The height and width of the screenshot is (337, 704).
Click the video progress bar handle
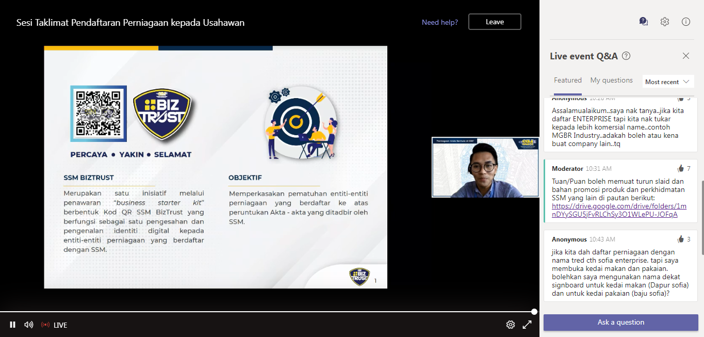pyautogui.click(x=534, y=312)
